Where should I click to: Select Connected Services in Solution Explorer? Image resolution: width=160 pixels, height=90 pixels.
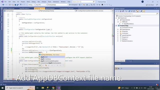pos(127,27)
